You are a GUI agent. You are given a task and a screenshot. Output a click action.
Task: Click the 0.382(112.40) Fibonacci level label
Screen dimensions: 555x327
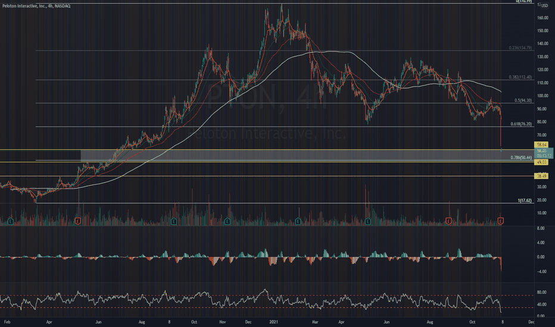[x=520, y=77]
